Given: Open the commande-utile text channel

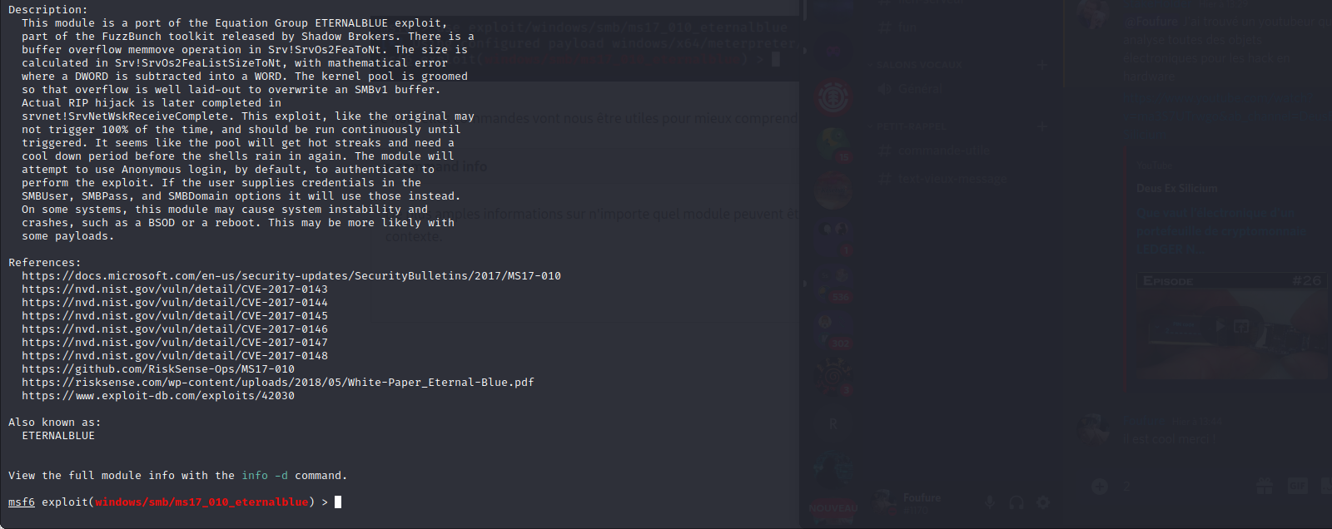Looking at the screenshot, I should click(x=942, y=151).
